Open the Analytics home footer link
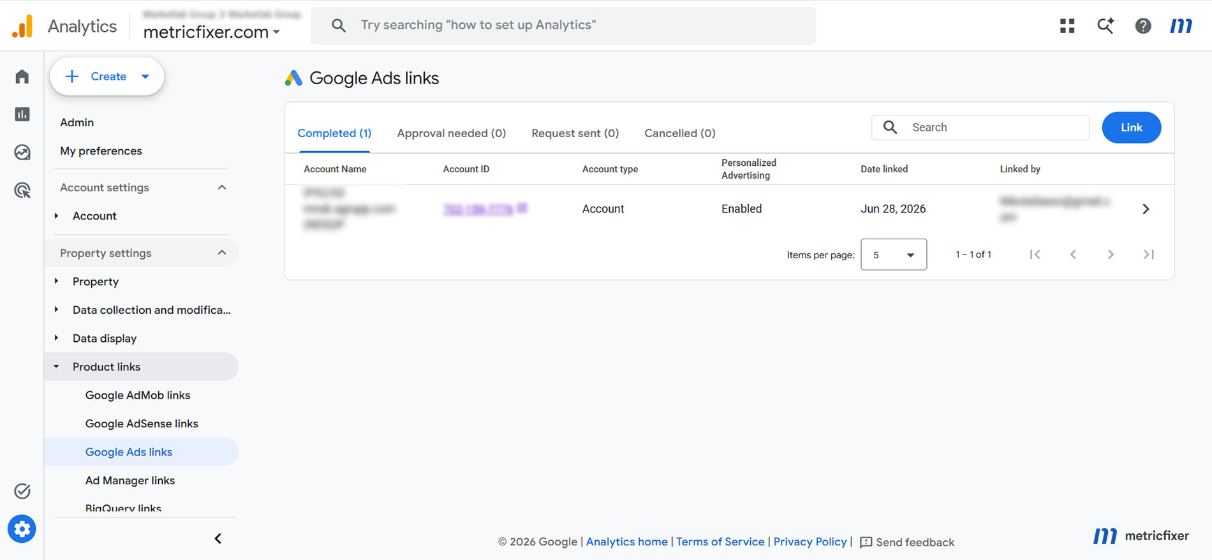The height and width of the screenshot is (560, 1212). 627,542
